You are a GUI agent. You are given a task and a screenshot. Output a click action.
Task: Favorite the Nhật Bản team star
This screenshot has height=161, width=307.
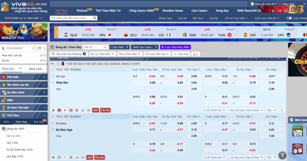(53, 83)
